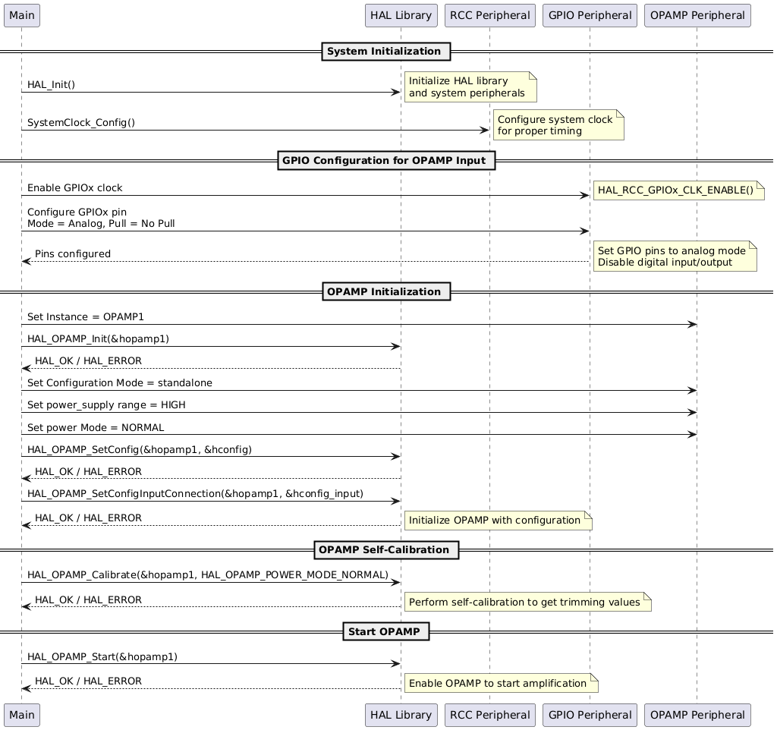The height and width of the screenshot is (730, 777).
Task: Click HAL_OK / HAL_ERROR reply after HAL_OPAMP_SetConfig
Action: click(x=88, y=471)
